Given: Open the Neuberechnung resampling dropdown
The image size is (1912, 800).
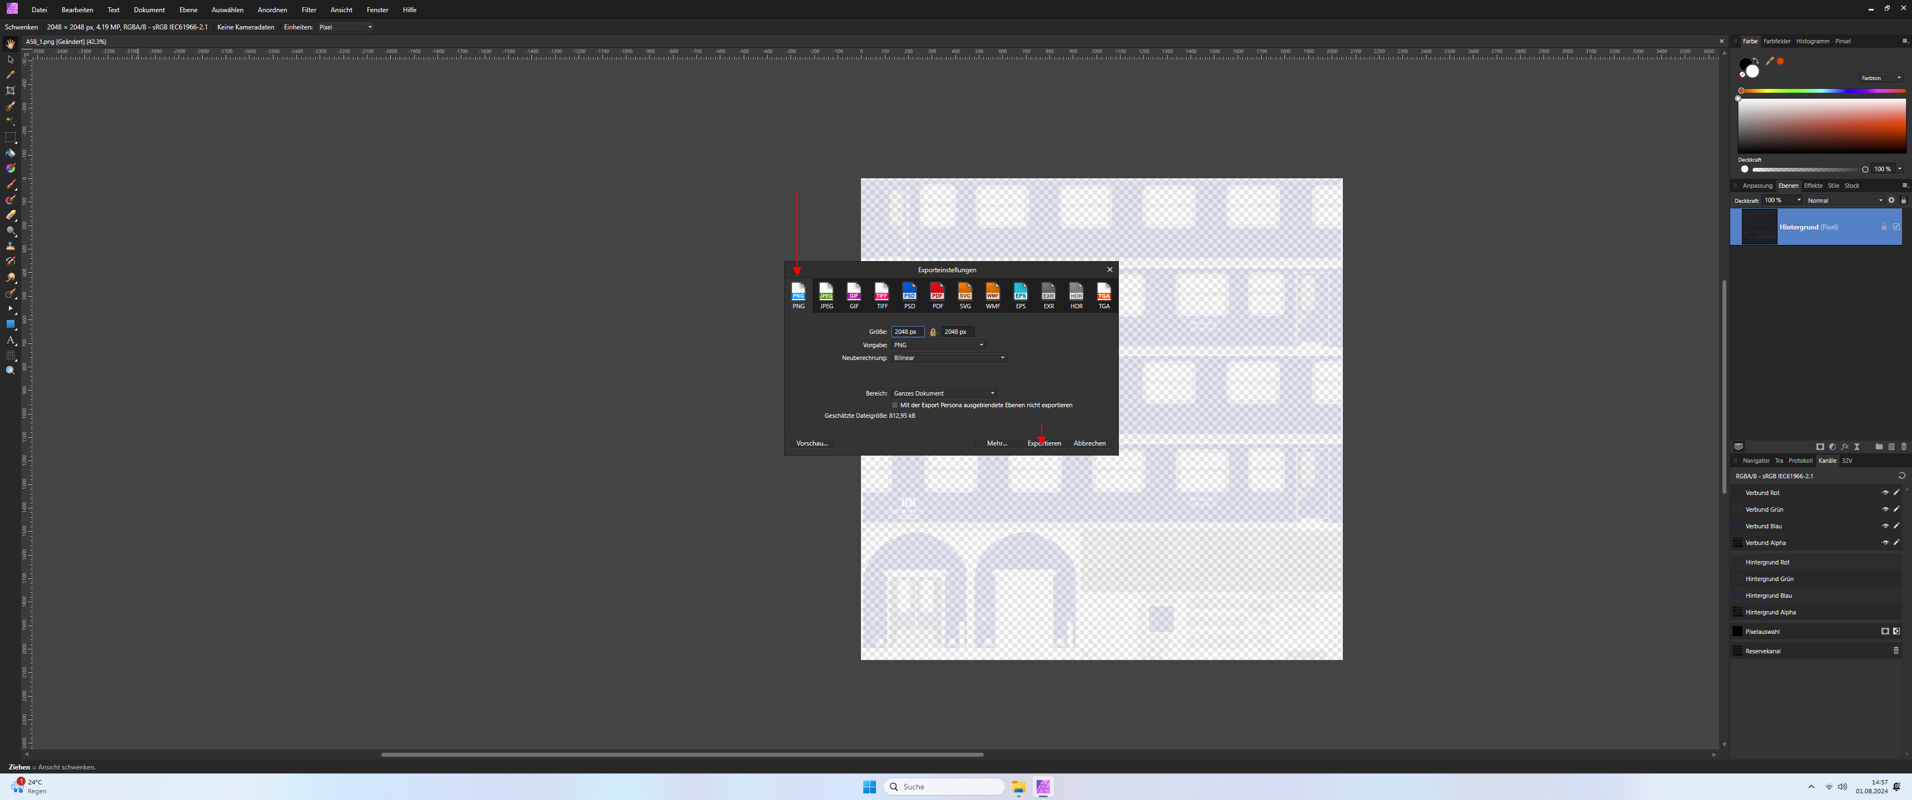Looking at the screenshot, I should tap(949, 358).
